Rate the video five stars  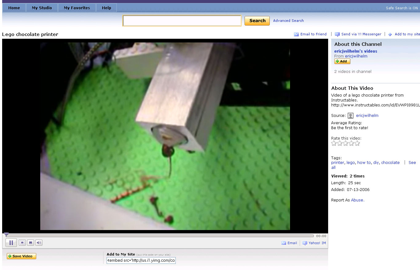pos(357,143)
